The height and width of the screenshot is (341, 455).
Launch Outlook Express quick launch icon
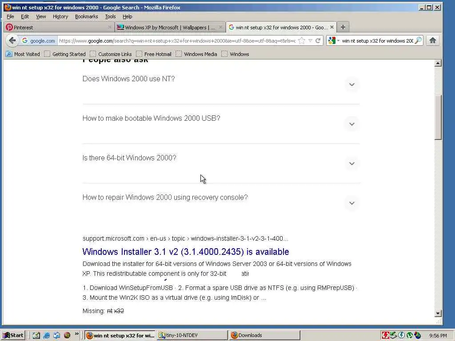coord(56,335)
